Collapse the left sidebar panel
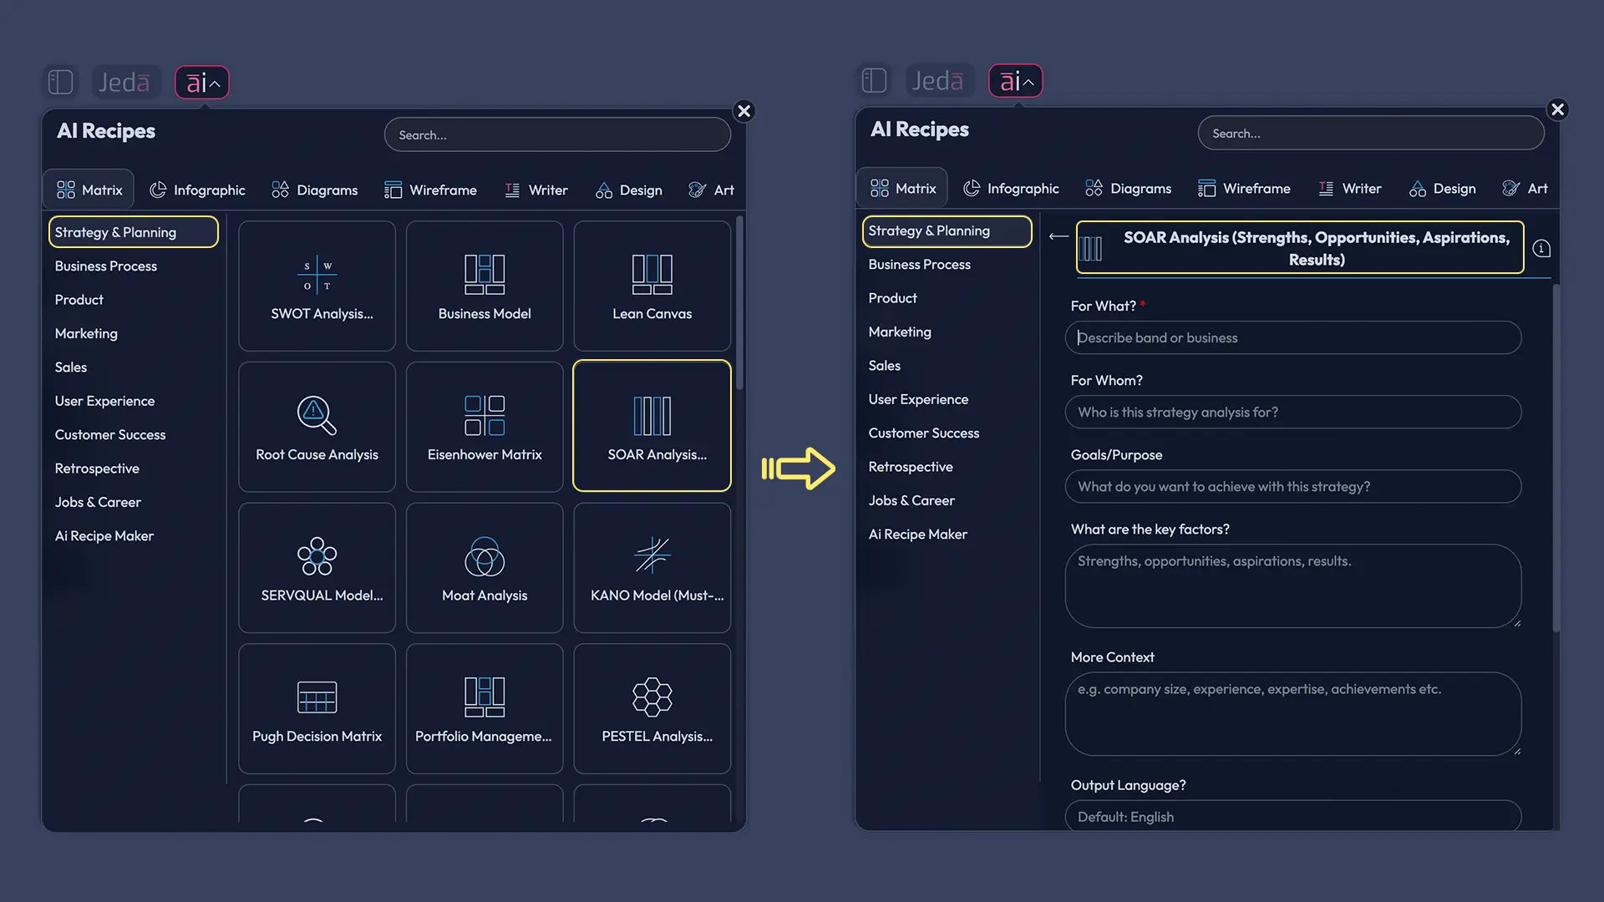Screen dimensions: 1604x902 59,82
